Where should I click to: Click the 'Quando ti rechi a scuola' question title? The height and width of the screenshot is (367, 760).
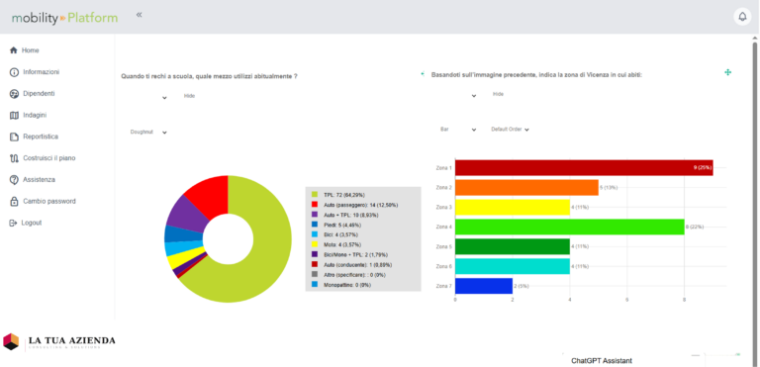coord(209,76)
